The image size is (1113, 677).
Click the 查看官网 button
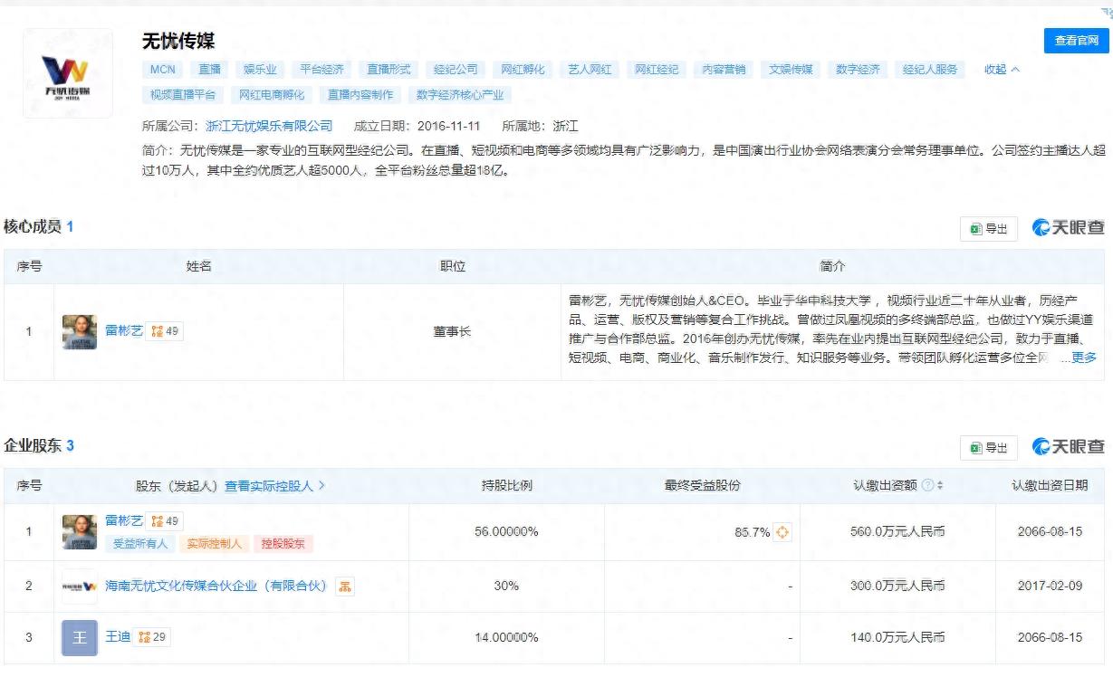point(1076,42)
